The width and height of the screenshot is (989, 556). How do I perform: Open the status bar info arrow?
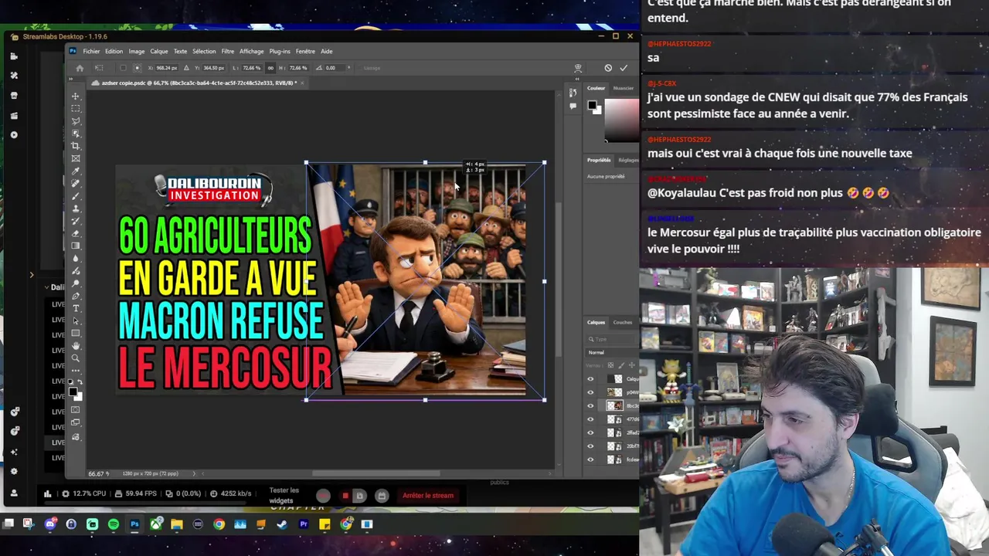pos(194,473)
